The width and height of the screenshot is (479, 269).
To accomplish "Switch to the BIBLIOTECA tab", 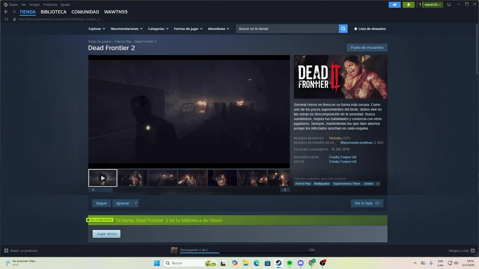I will pos(54,12).
